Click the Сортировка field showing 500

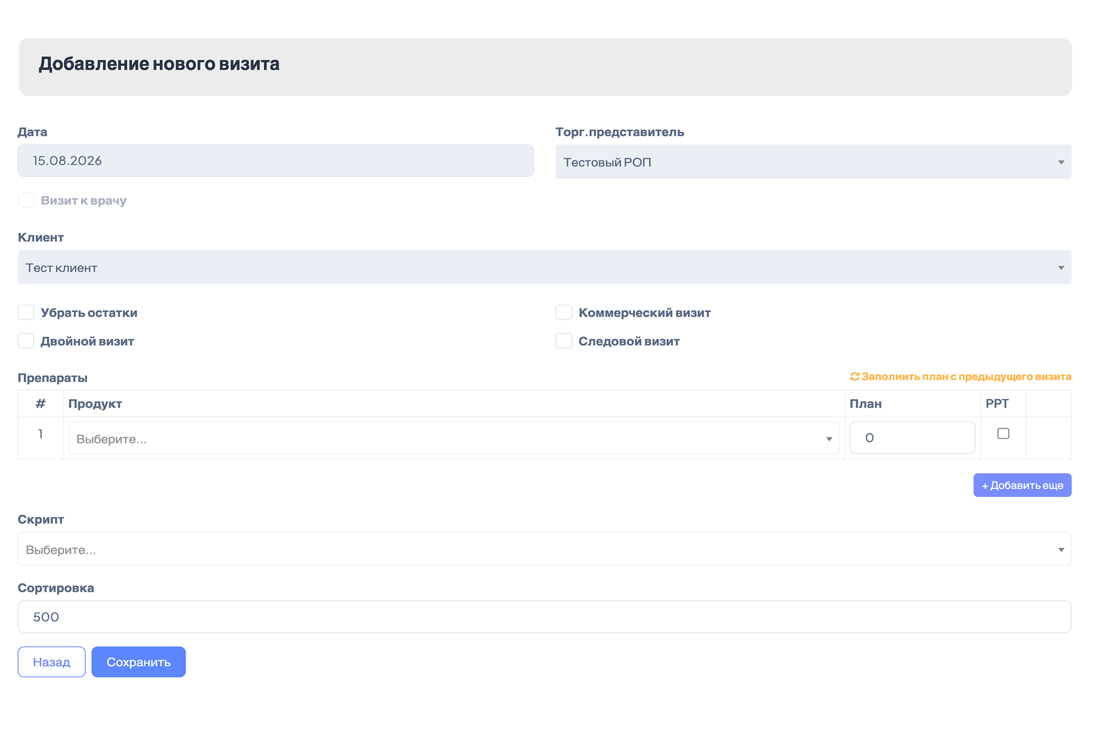pyautogui.click(x=544, y=617)
